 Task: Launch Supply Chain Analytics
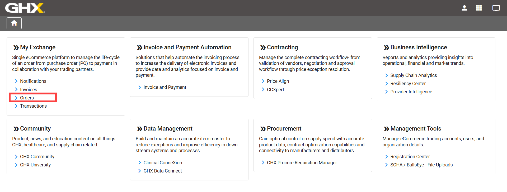pos(414,75)
